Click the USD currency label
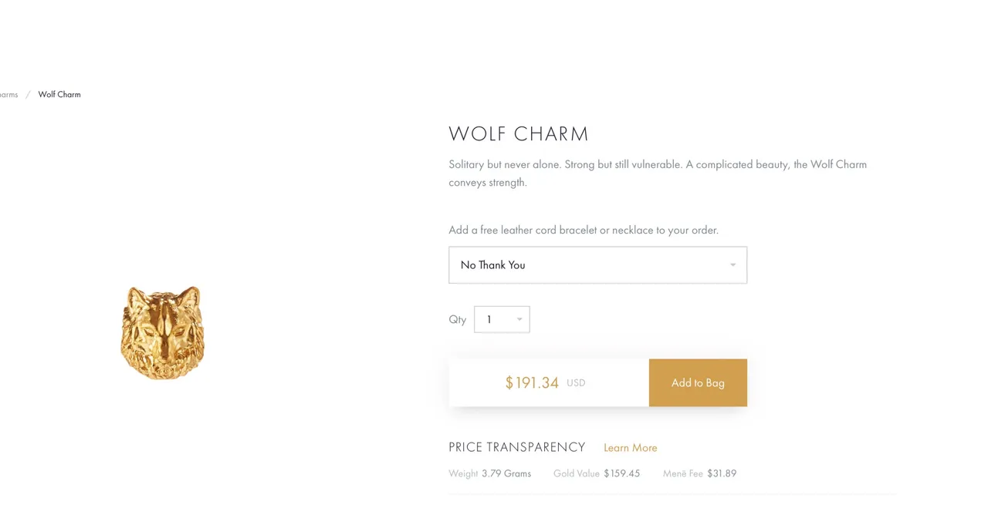 576,383
